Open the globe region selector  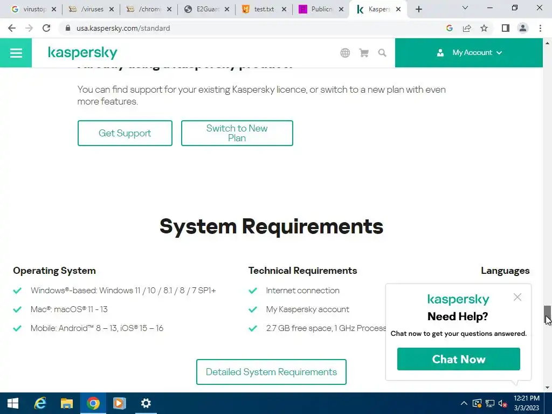(x=345, y=53)
